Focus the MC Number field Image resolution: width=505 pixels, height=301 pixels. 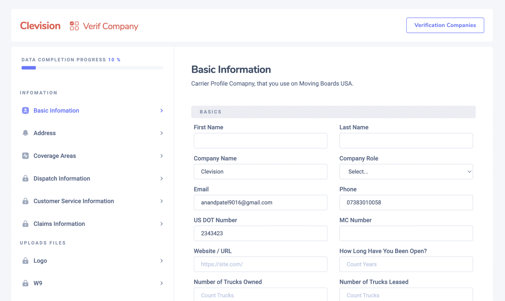pyautogui.click(x=406, y=233)
